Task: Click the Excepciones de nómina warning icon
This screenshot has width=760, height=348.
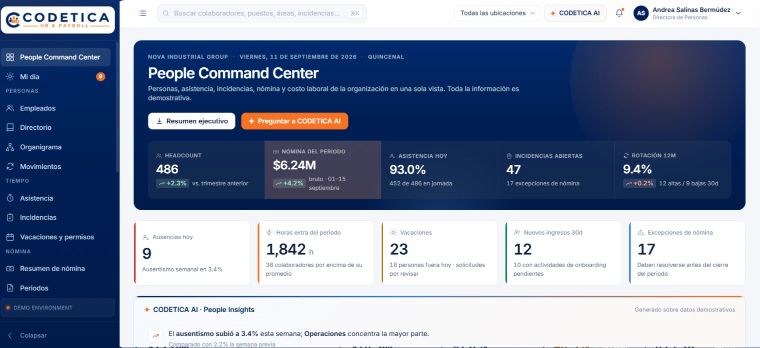Action: pyautogui.click(x=640, y=233)
